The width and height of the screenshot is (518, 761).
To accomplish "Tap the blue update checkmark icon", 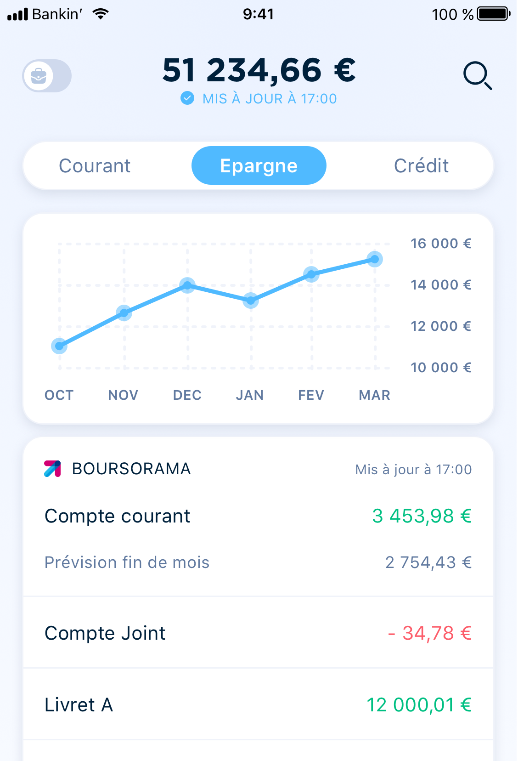I will point(187,98).
